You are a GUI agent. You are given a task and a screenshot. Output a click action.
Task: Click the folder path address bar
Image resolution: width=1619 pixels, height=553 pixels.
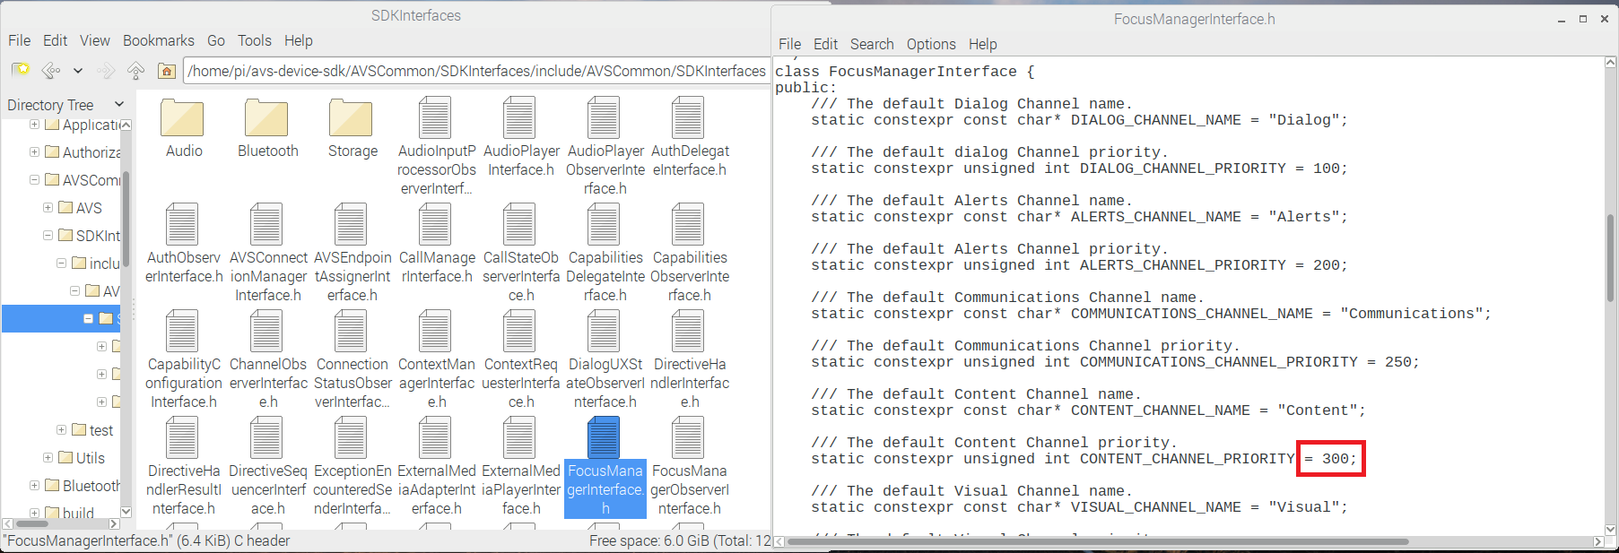coord(475,71)
